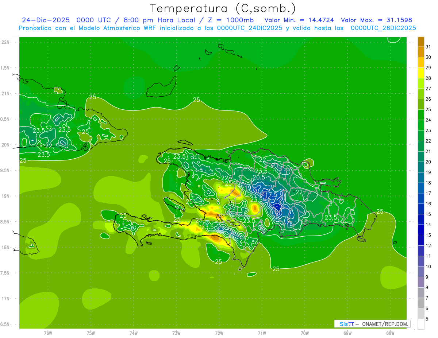The height and width of the screenshot is (338, 438).
Task: Click the color scale label '12'
Action: click(x=428, y=246)
